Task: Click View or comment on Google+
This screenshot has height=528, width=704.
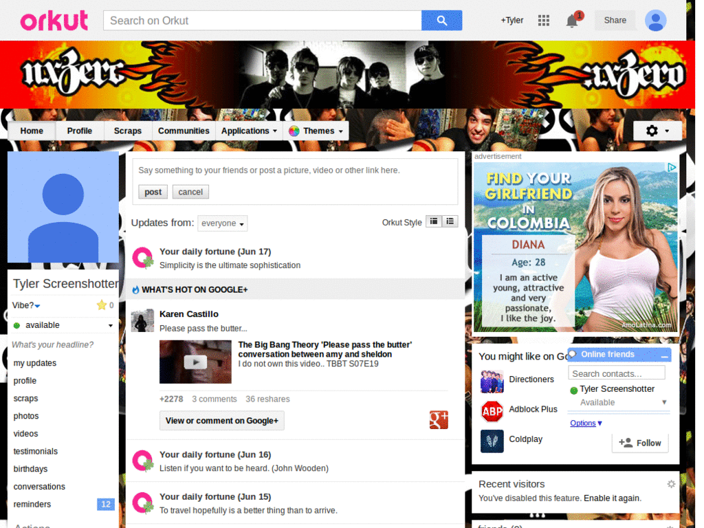Action: pyautogui.click(x=222, y=421)
